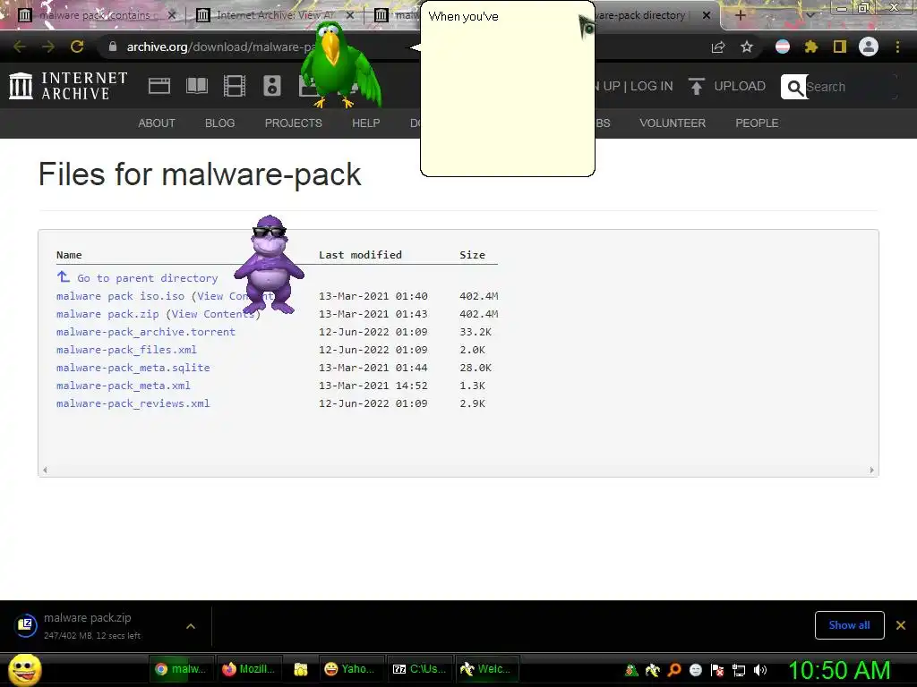
Task: Open a new browser tab
Action: (740, 15)
